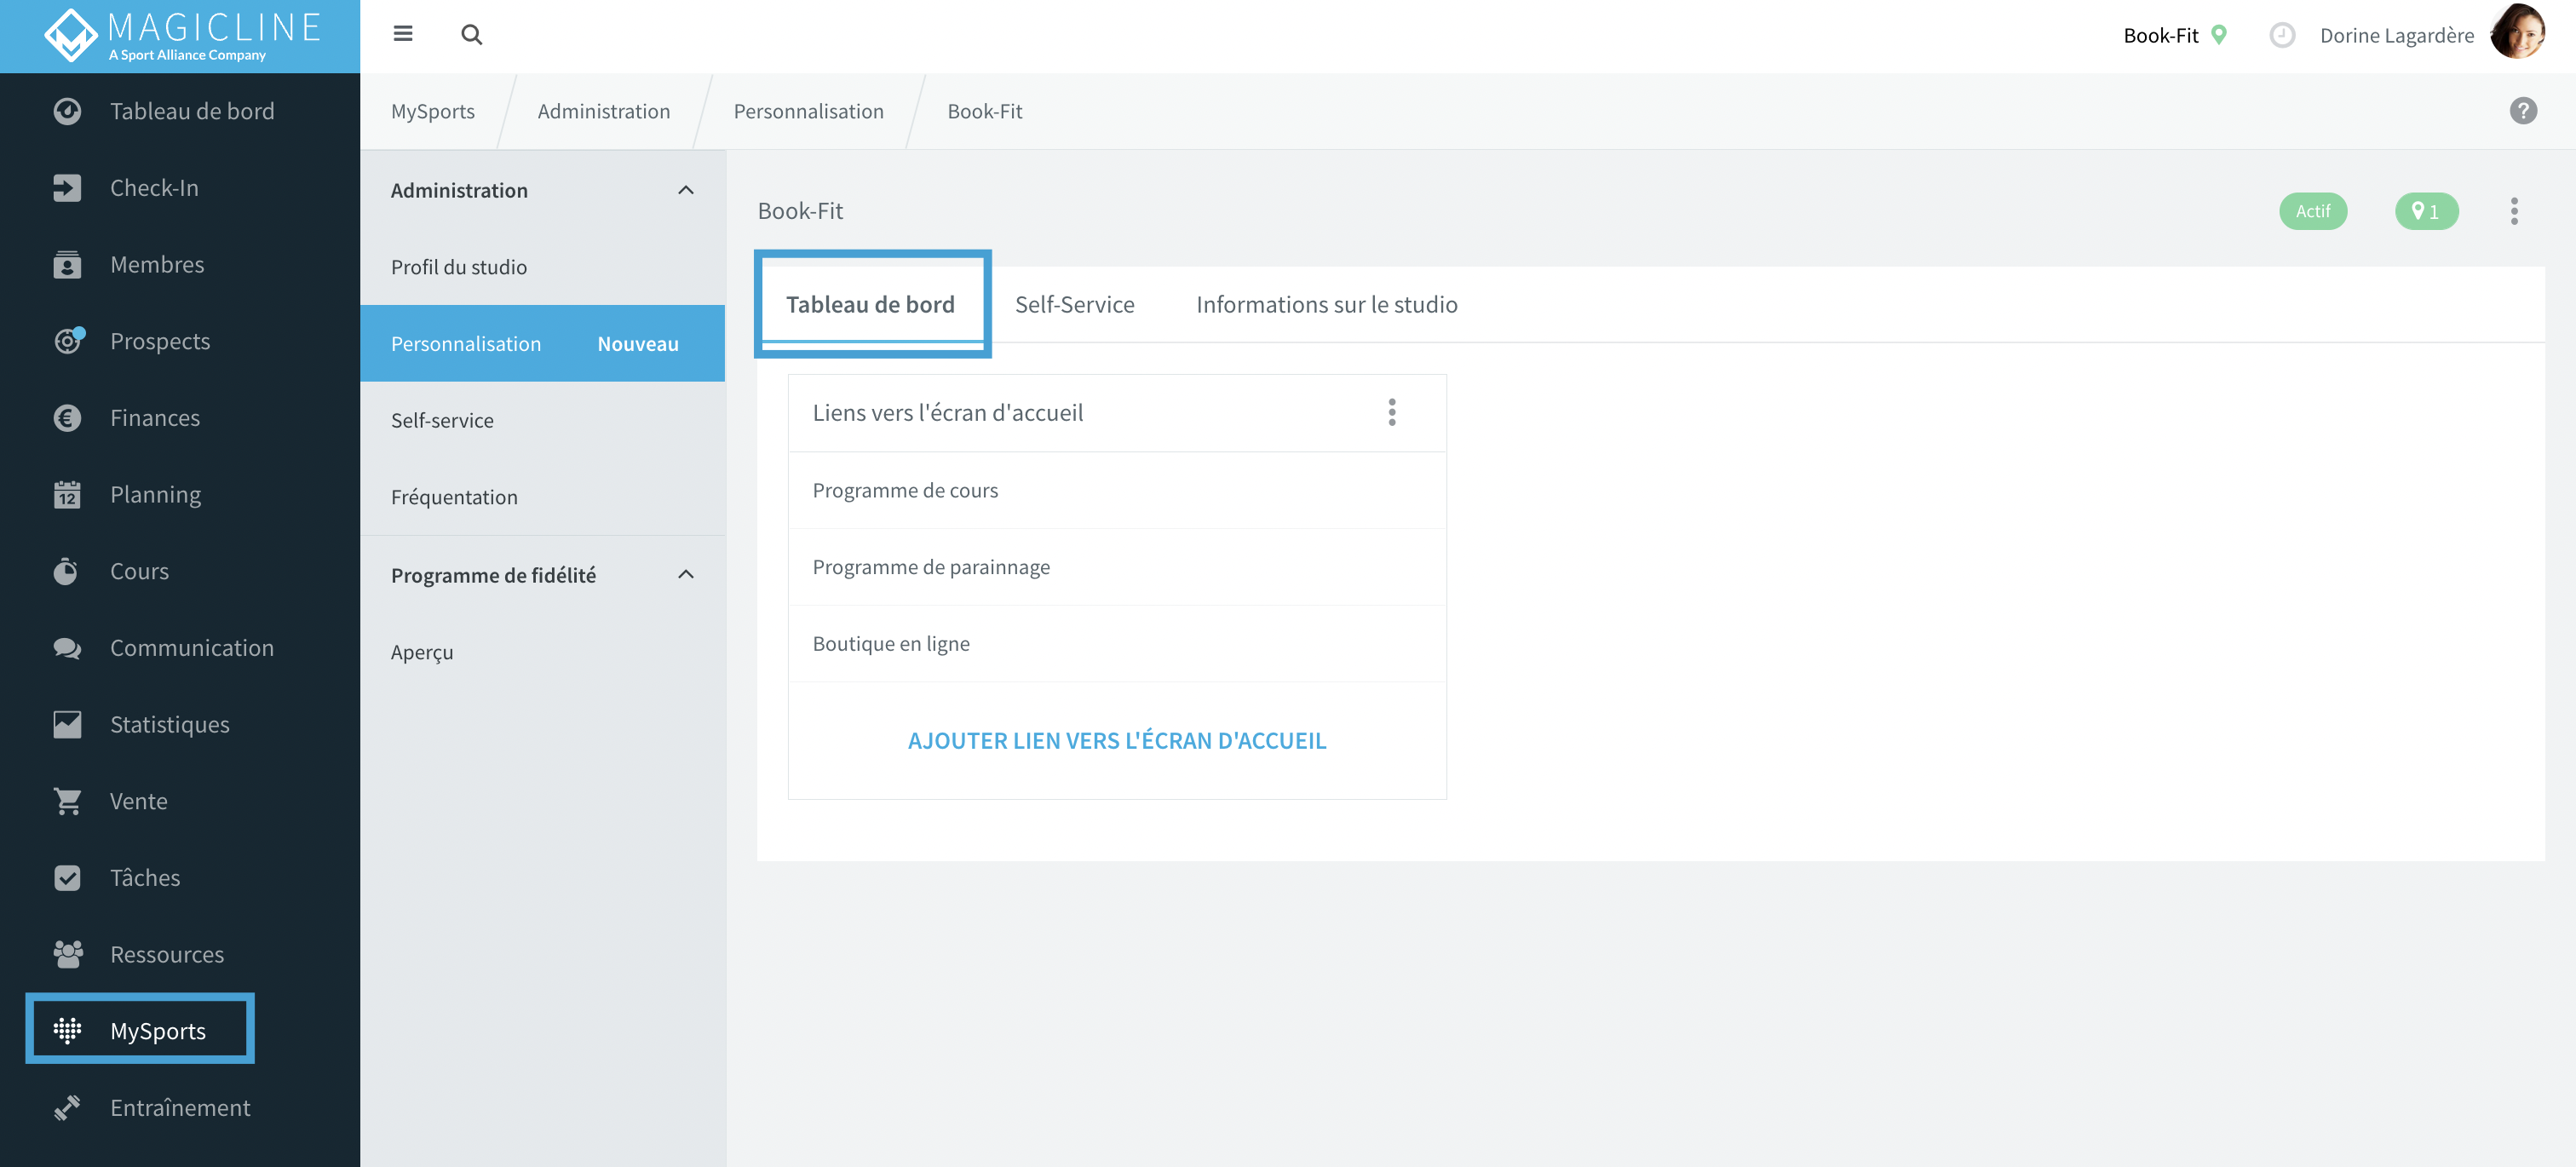Click the Entraînement dumbbell icon

click(67, 1107)
